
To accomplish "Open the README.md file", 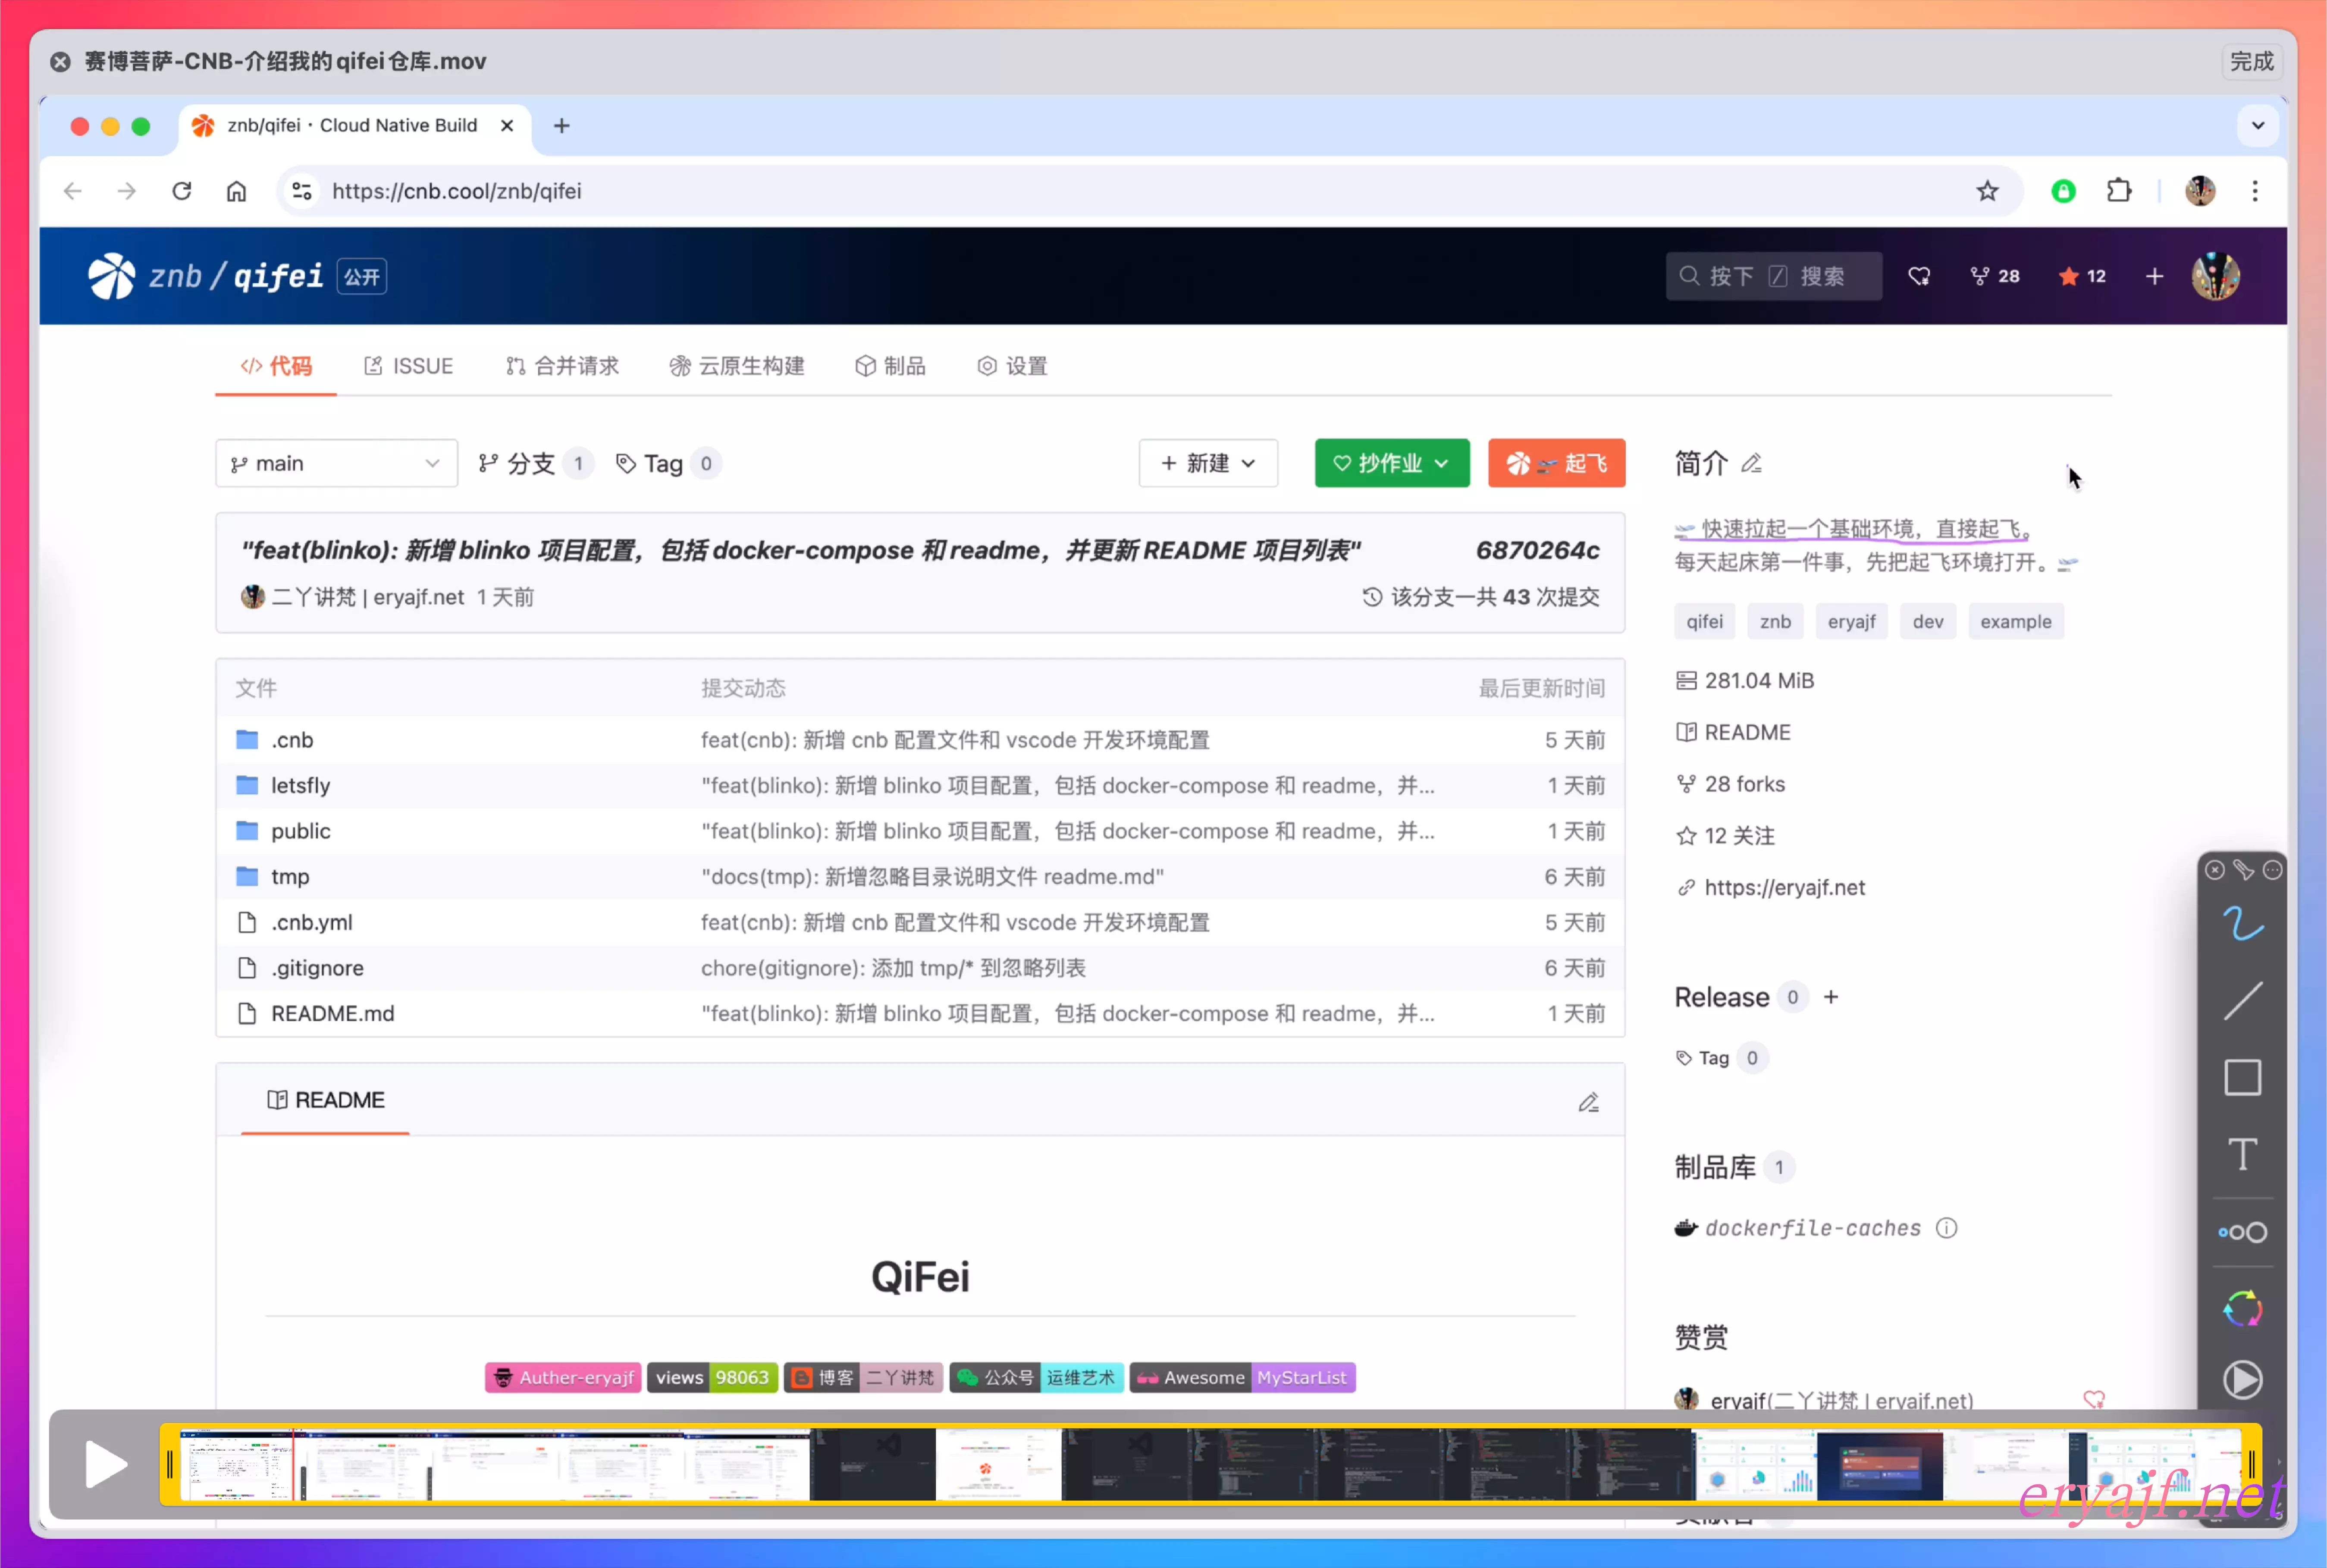I will [332, 1013].
